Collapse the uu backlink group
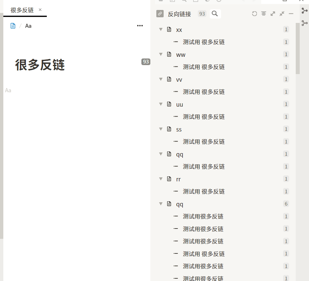This screenshot has width=309, height=281. point(161,104)
